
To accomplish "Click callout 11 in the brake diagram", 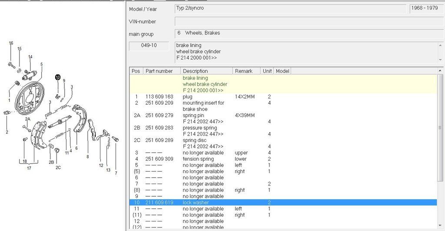I will coord(66,153).
